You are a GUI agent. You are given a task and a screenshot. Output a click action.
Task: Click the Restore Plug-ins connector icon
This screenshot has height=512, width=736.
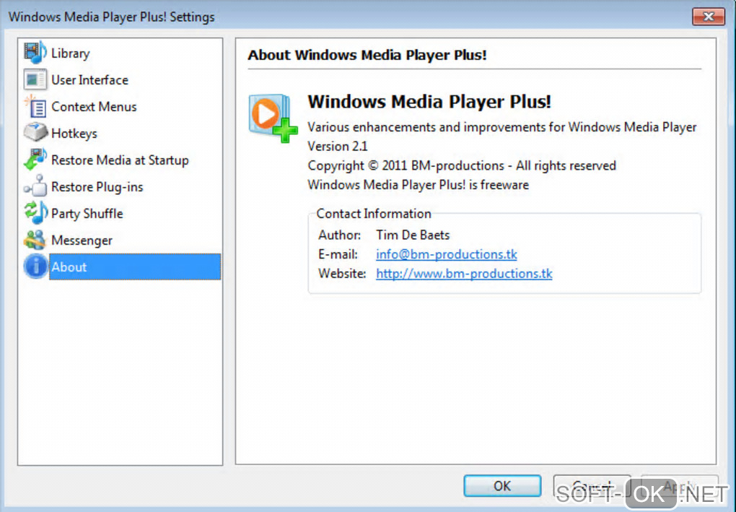pos(35,186)
